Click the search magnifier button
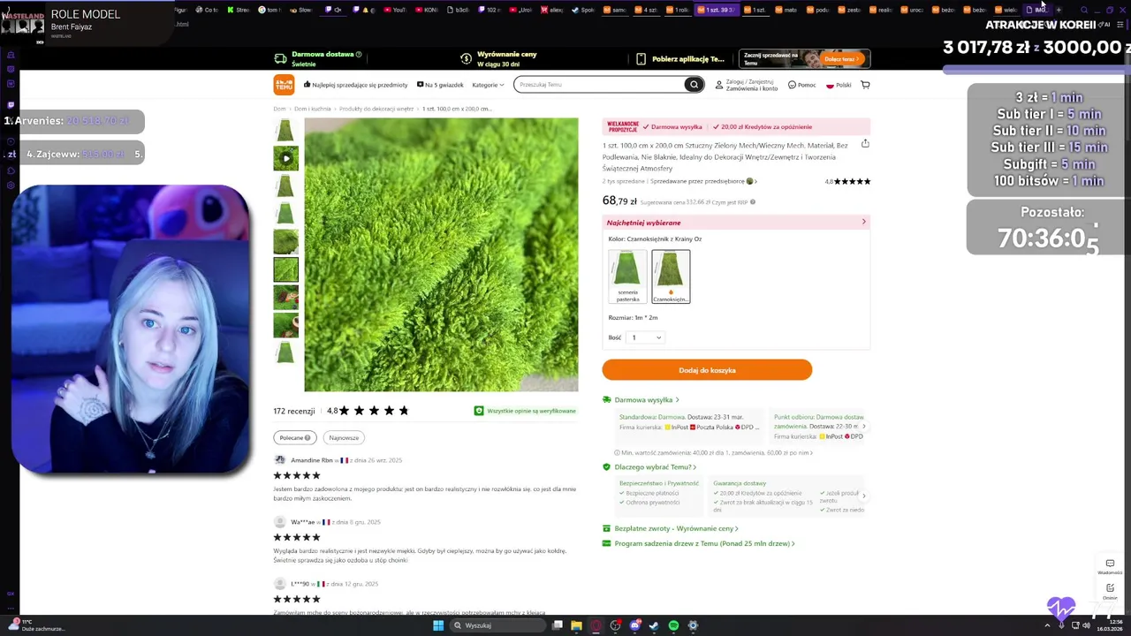This screenshot has width=1131, height=636. click(695, 85)
